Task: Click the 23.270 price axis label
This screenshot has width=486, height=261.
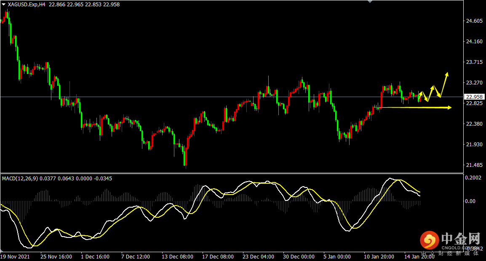Action: point(474,83)
